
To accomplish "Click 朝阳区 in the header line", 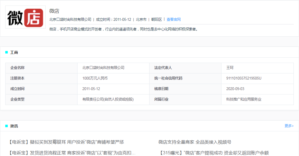I will [x=156, y=19].
